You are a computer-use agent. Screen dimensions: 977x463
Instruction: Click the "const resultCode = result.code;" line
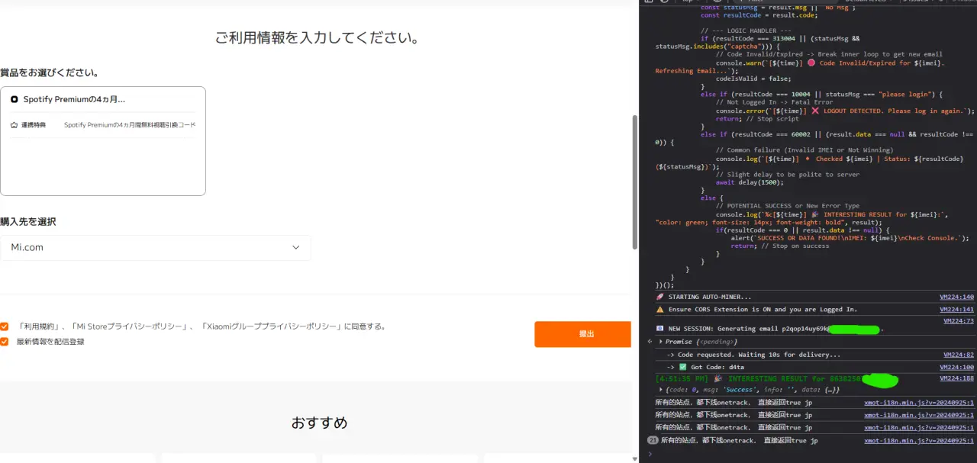click(x=759, y=14)
